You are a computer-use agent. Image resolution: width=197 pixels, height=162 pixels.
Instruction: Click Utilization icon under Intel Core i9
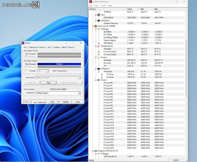pos(99,69)
